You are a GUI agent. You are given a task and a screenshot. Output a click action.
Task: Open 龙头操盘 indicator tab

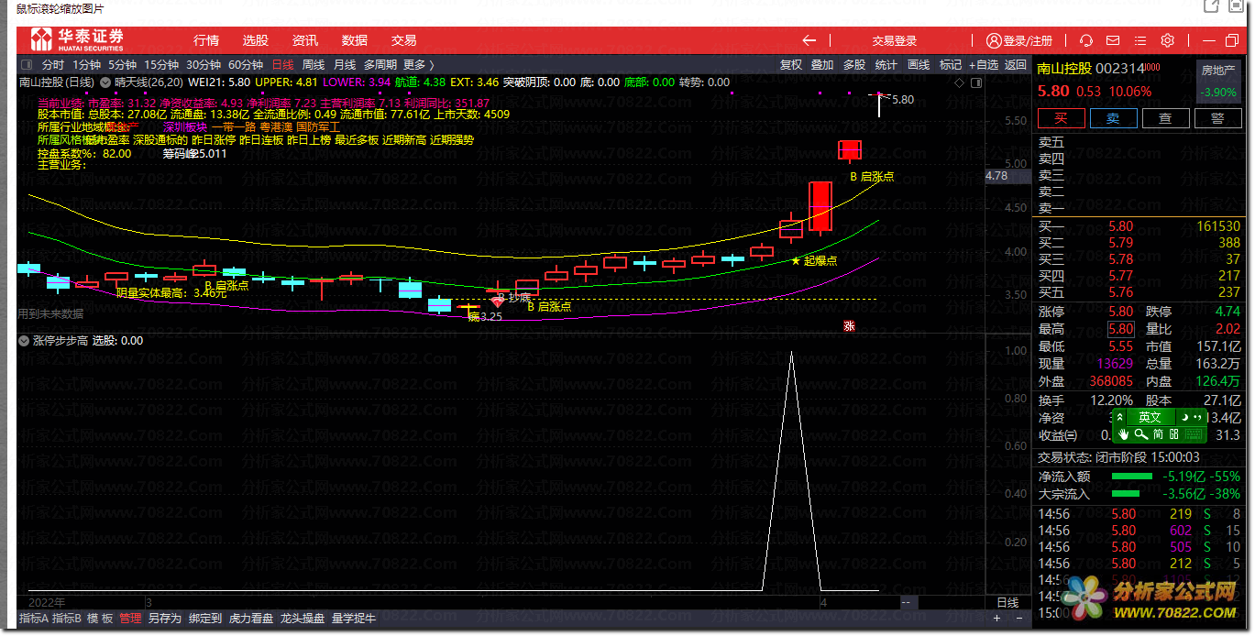coord(303,619)
